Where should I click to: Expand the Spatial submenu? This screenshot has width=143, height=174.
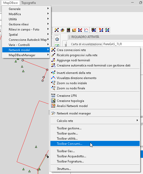tap(27, 34)
